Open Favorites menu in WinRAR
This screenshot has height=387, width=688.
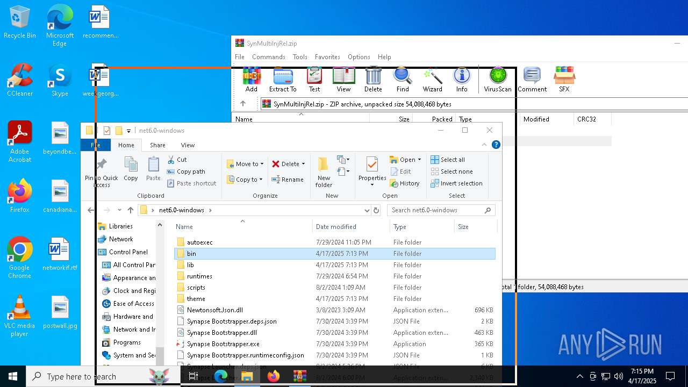coord(327,57)
